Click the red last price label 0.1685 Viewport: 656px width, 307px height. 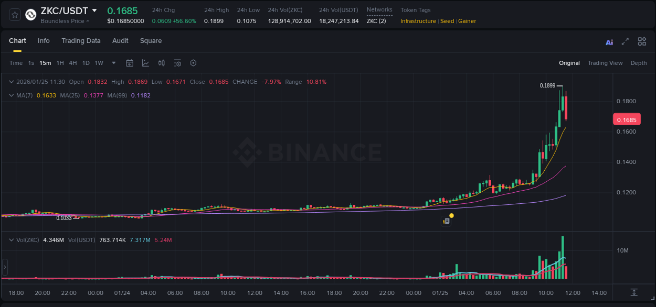(627, 119)
